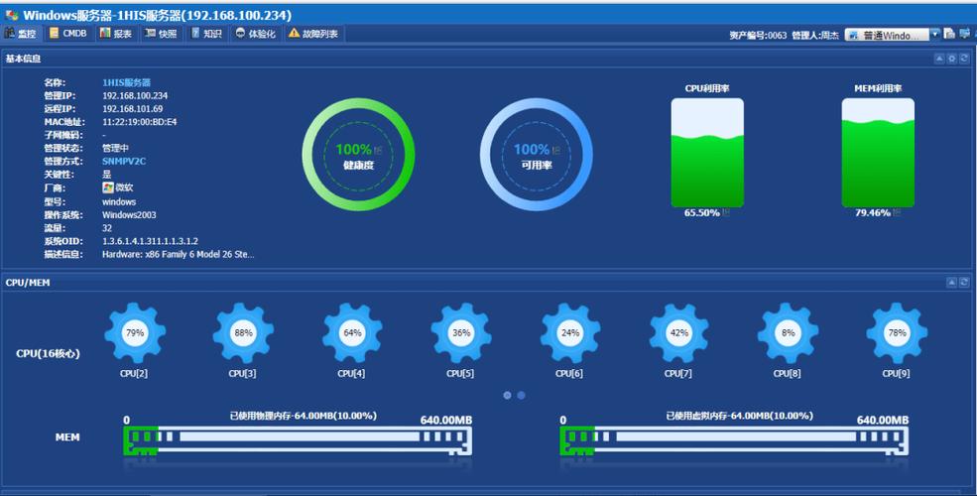Open 基本信息 panel settings gear icon
The height and width of the screenshot is (496, 977).
[951, 59]
